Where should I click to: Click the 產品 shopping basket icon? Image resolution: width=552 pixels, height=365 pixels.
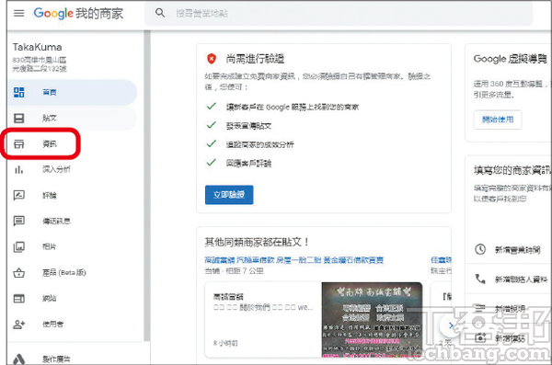(19, 272)
